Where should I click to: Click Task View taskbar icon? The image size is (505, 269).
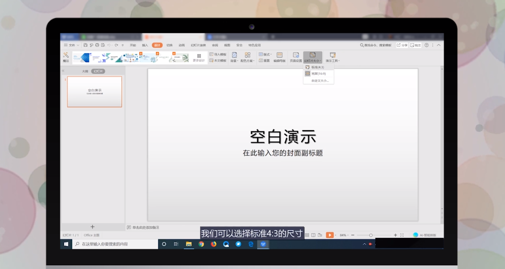(176, 244)
